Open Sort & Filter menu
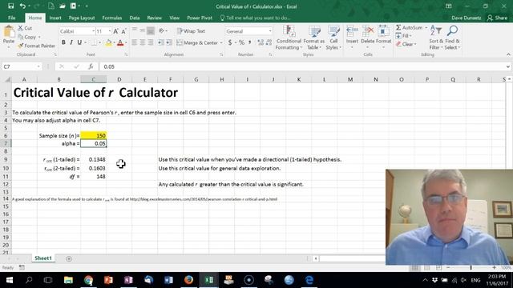The height and width of the screenshot is (288, 513). tap(436, 38)
